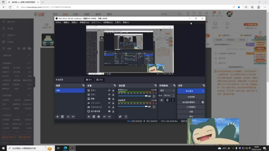269x151 pixels.
Task: Enable studio mode (工作室模式)
Action: (191, 107)
